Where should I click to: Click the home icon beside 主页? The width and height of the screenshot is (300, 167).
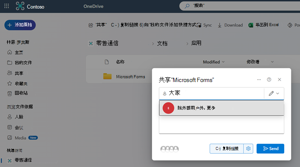[x=9, y=52]
